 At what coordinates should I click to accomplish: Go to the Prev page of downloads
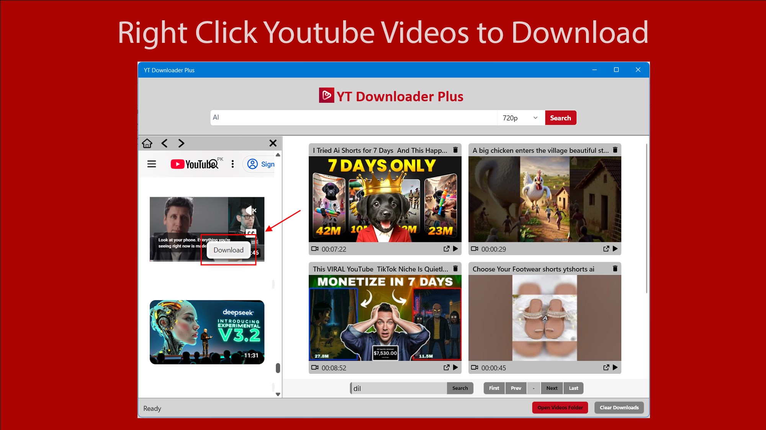516,388
